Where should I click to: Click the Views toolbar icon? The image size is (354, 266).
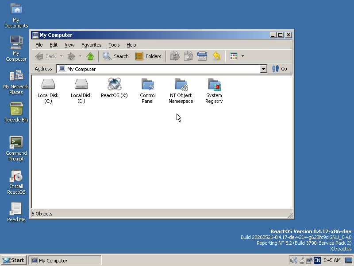pos(234,56)
